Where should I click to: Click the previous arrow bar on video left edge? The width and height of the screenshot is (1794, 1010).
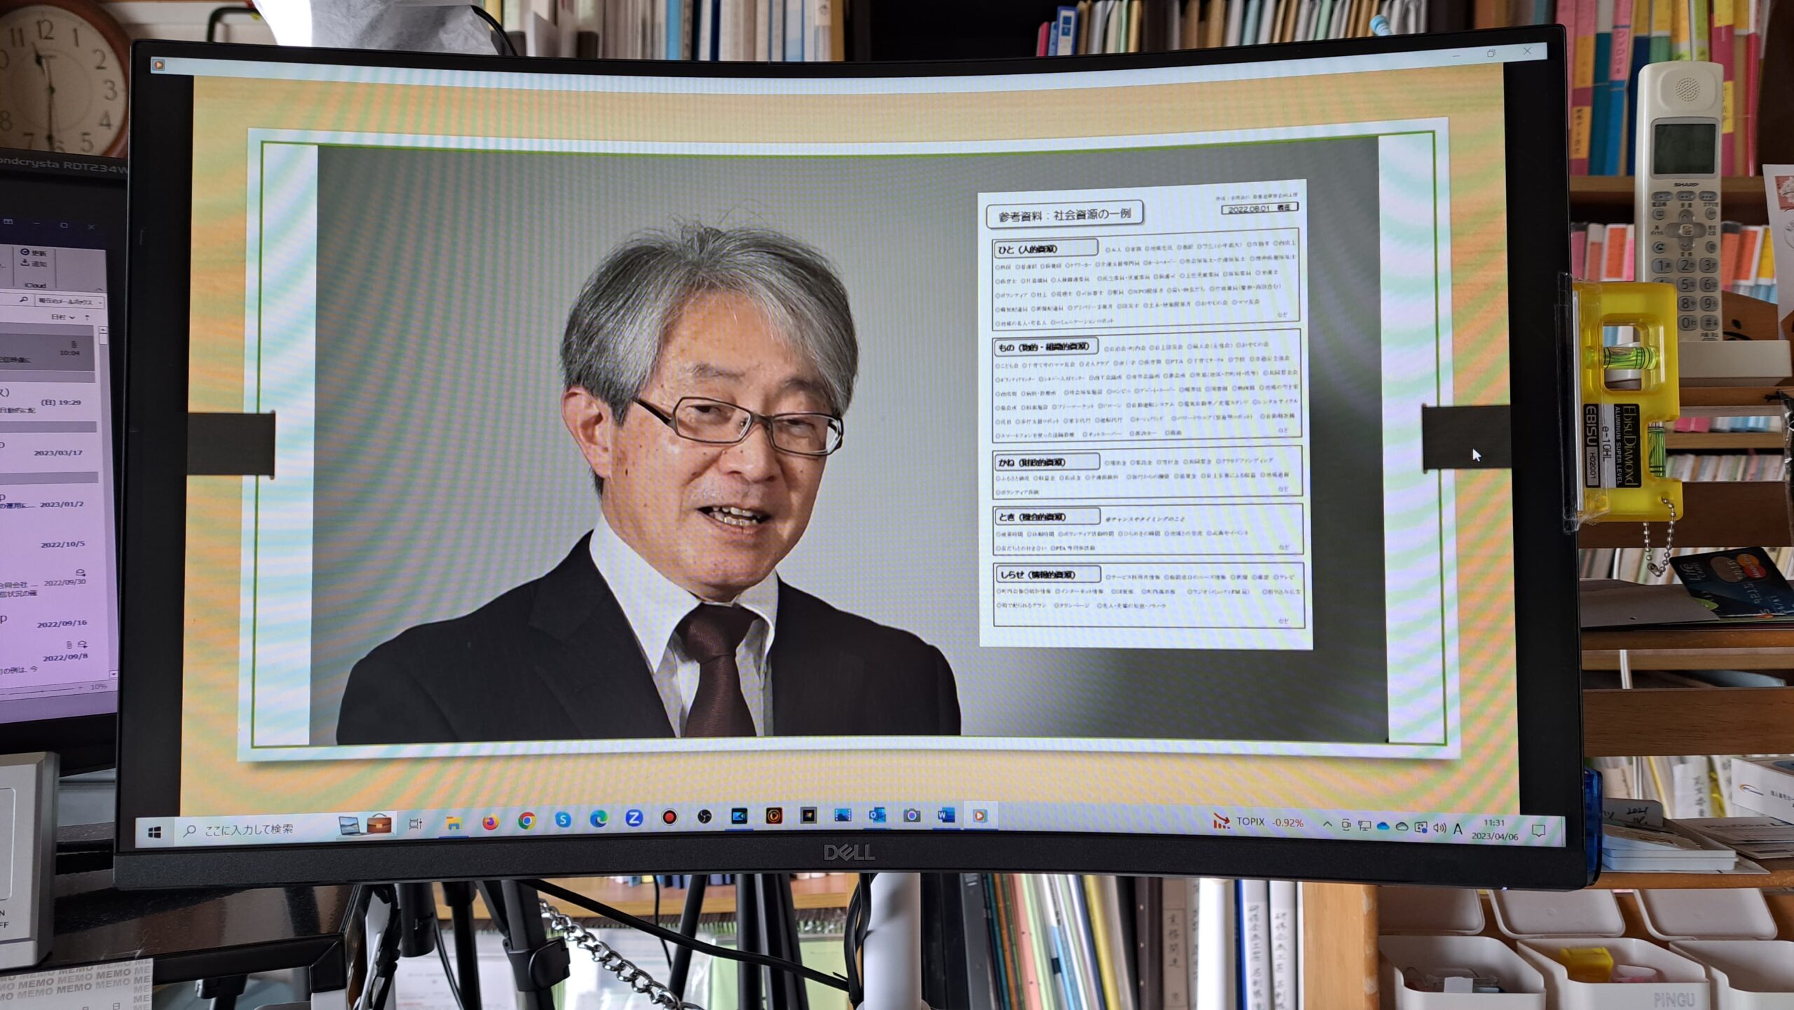[231, 444]
